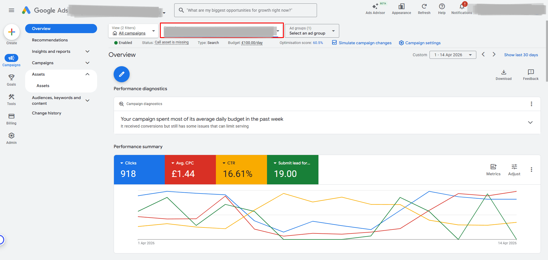Open the hamburger main menu
This screenshot has width=548, height=260.
point(11,10)
